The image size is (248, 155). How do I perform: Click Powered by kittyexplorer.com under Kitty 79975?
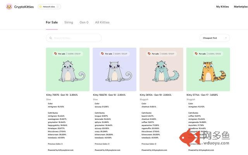click(x=60, y=150)
